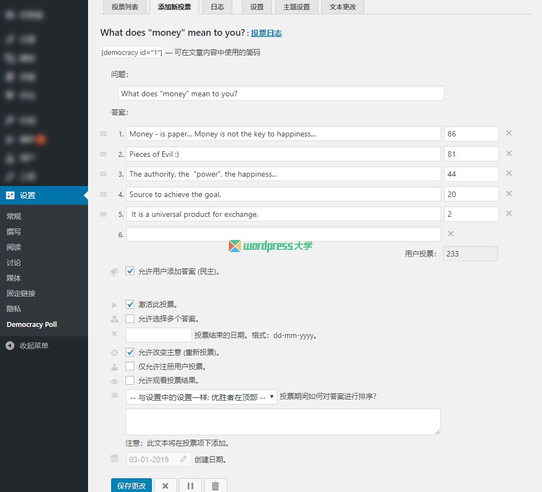542x492 pixels.
Task: Edit the vote count 81 field
Action: [x=472, y=154]
